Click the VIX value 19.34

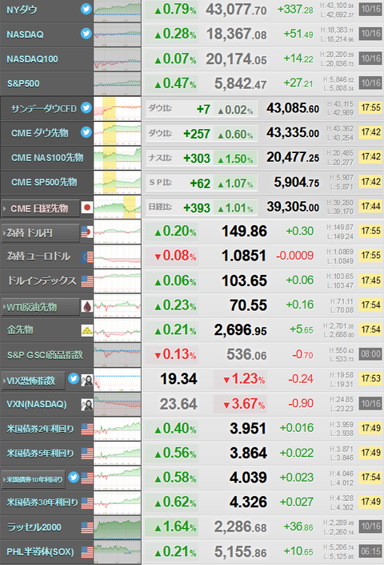[x=178, y=379]
